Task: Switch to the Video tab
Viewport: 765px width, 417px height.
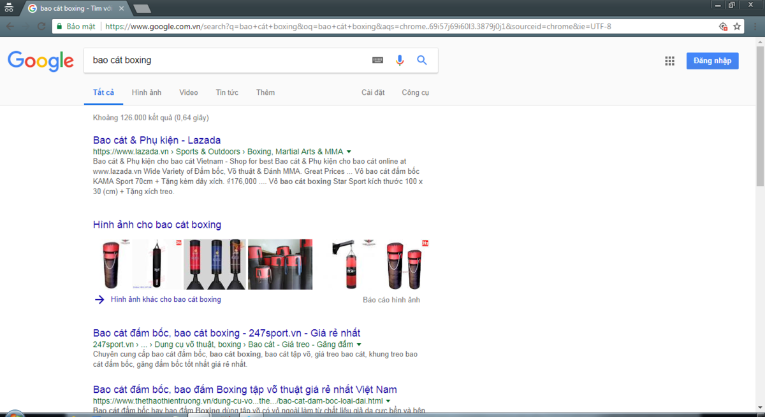Action: 189,92
